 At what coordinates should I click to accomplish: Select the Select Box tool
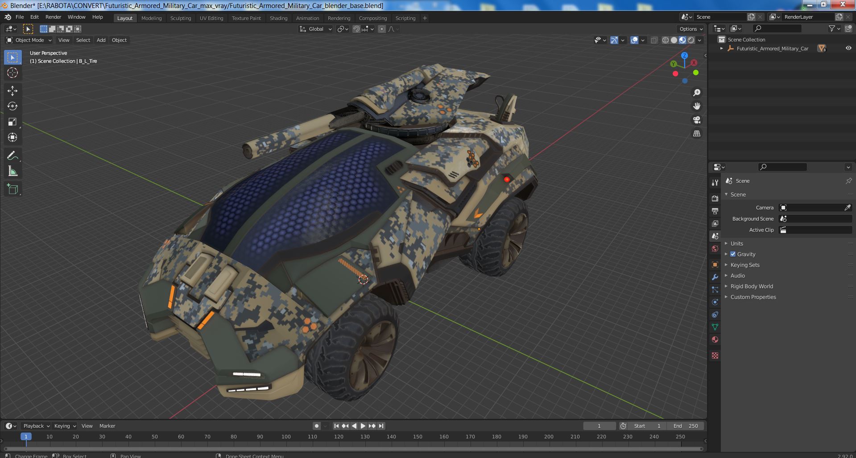click(x=12, y=57)
